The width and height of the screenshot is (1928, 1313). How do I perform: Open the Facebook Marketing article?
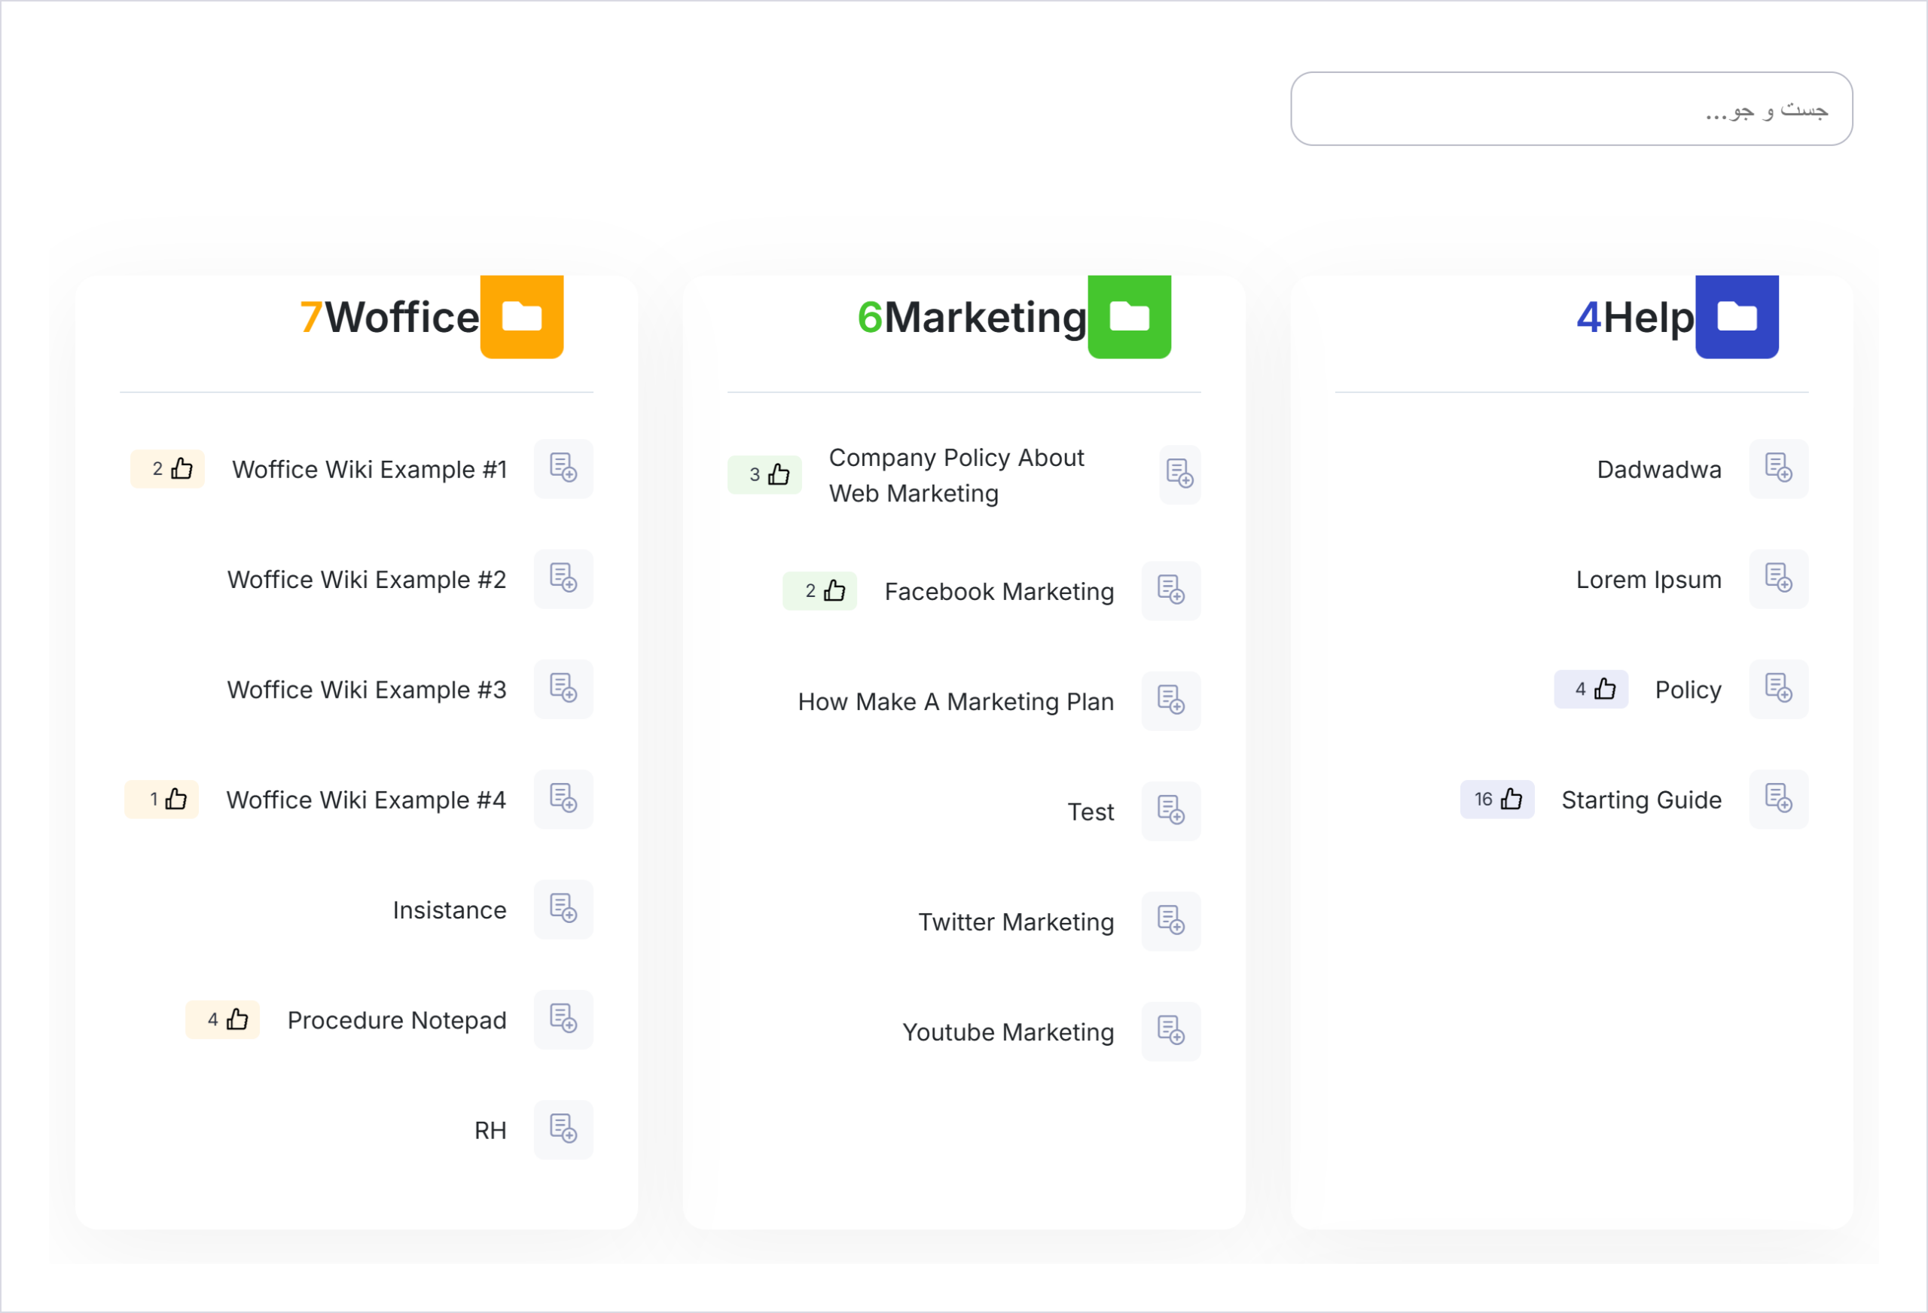[x=999, y=592]
